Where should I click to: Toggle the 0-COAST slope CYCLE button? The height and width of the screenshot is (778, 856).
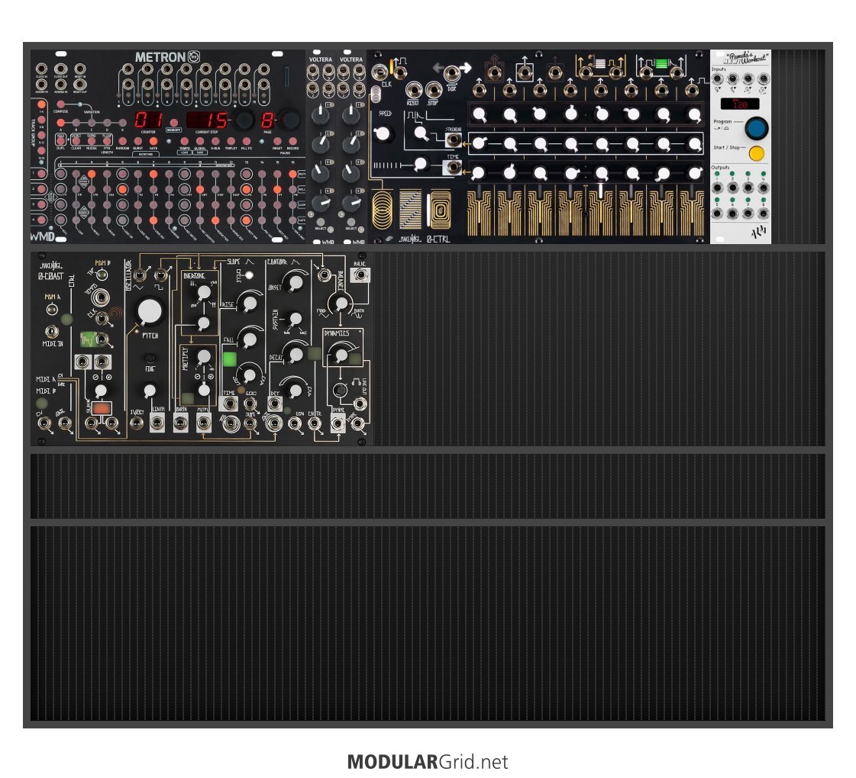point(249,275)
